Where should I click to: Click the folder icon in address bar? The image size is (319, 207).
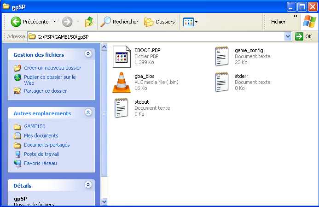[x=32, y=37]
